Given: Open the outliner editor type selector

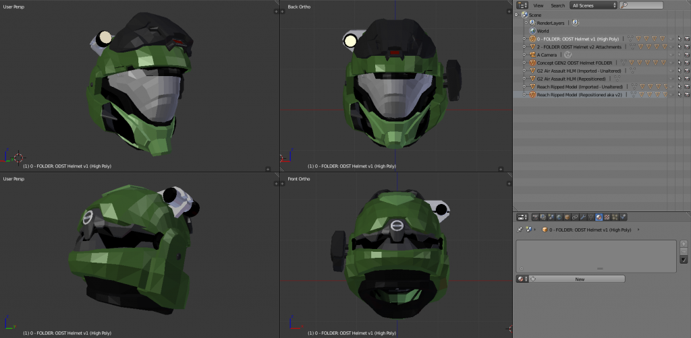Looking at the screenshot, I should (x=522, y=5).
